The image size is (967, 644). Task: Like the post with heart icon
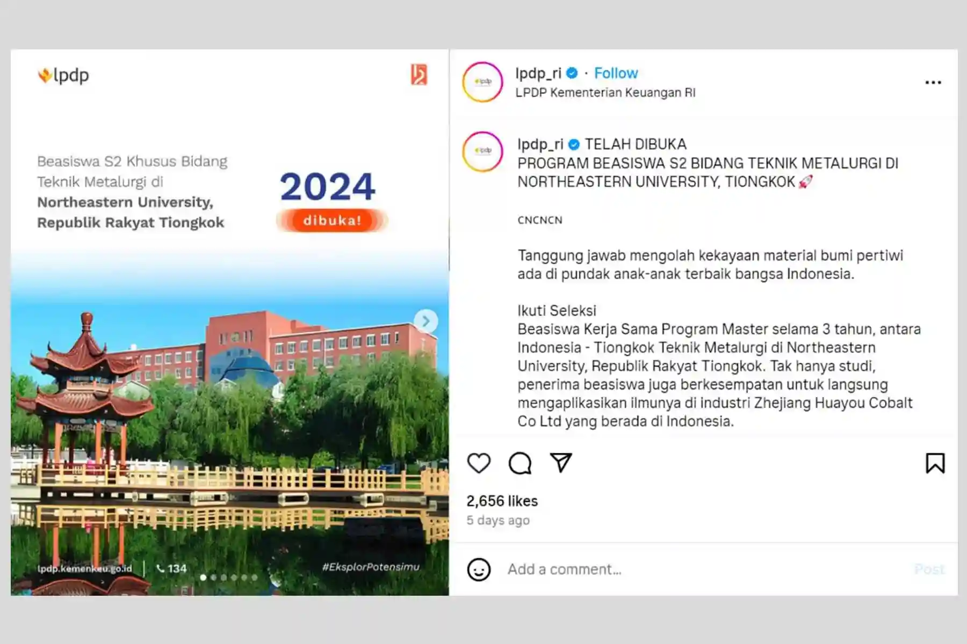pos(479,463)
